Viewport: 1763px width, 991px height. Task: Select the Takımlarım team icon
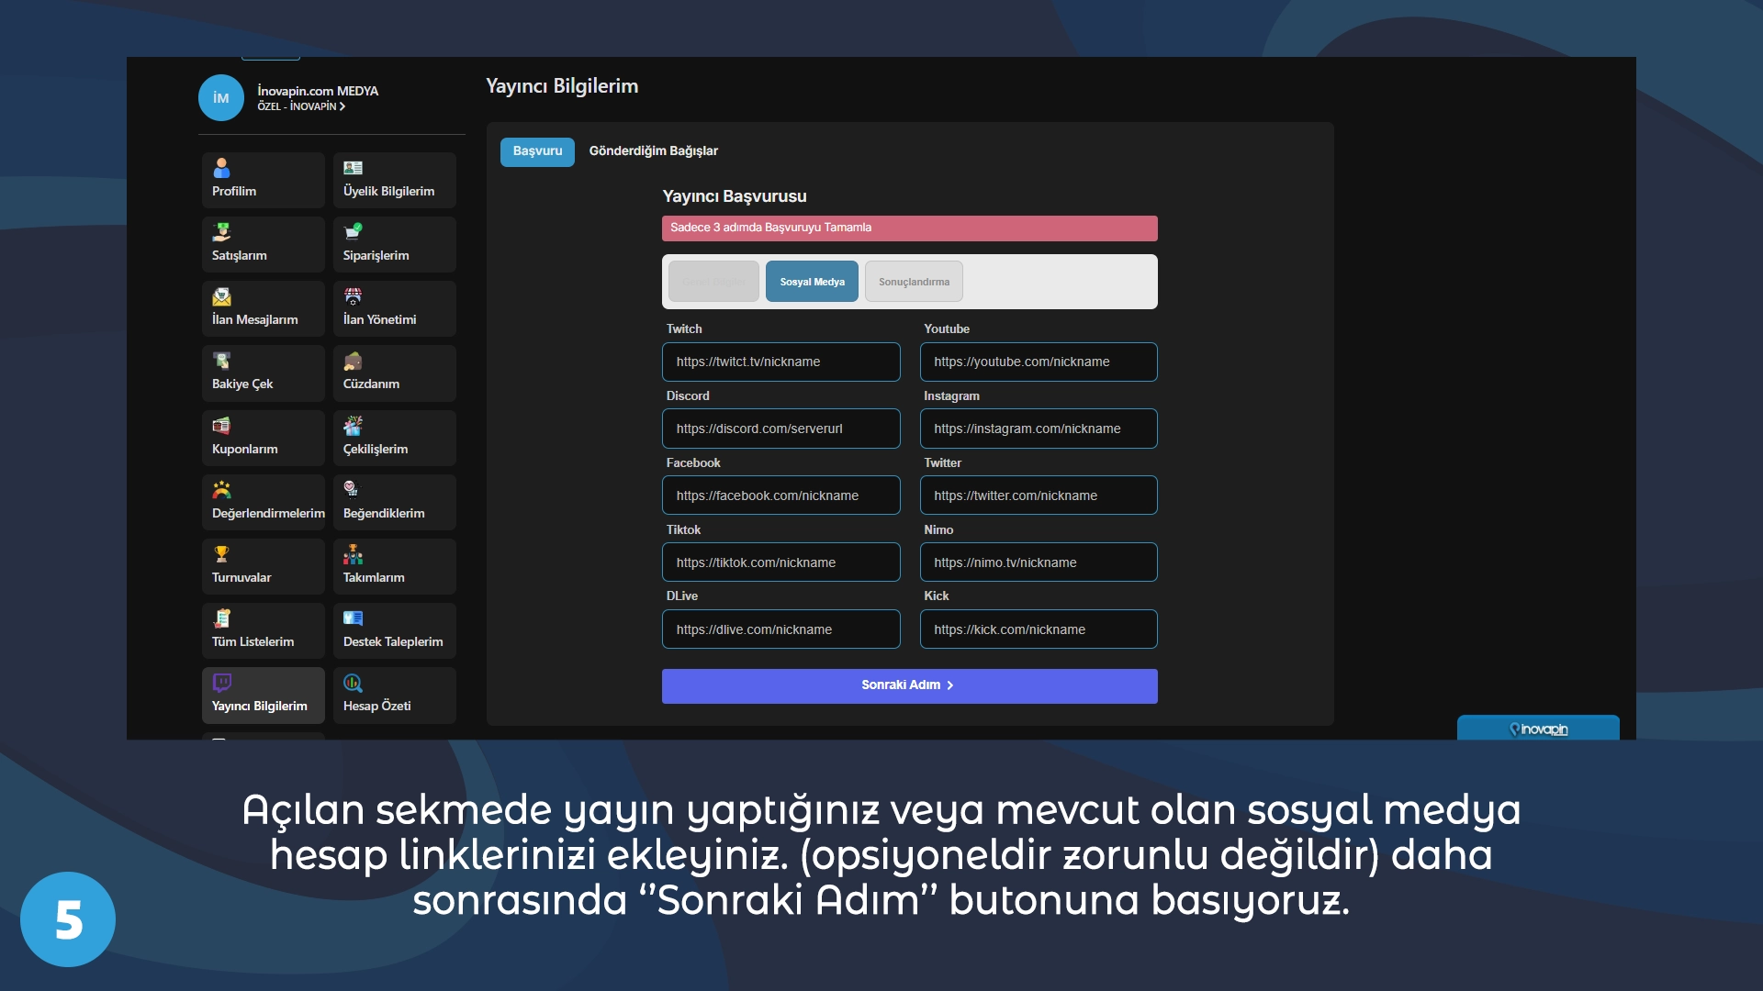(x=353, y=553)
